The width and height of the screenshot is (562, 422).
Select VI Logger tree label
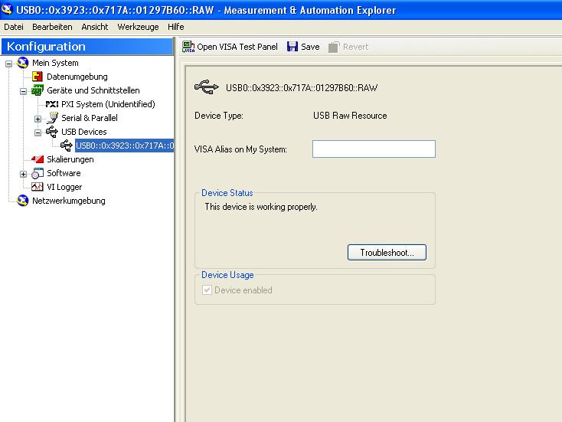64,187
